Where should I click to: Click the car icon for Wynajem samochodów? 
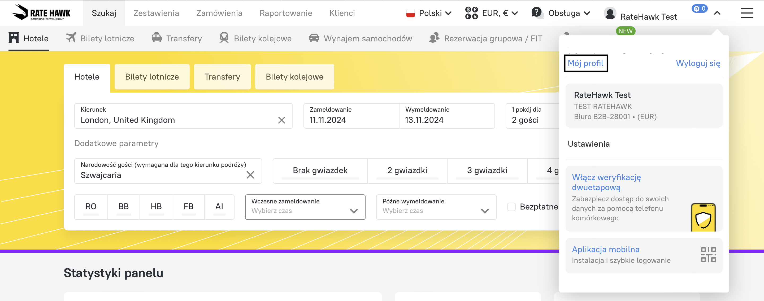(314, 38)
